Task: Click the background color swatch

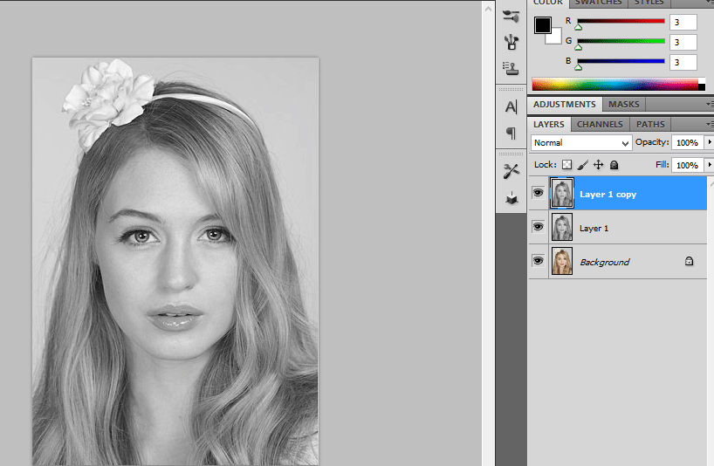Action: (555, 38)
